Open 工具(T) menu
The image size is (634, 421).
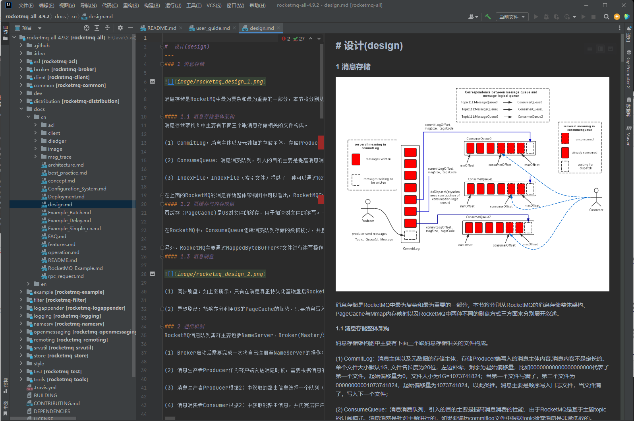pos(194,5)
